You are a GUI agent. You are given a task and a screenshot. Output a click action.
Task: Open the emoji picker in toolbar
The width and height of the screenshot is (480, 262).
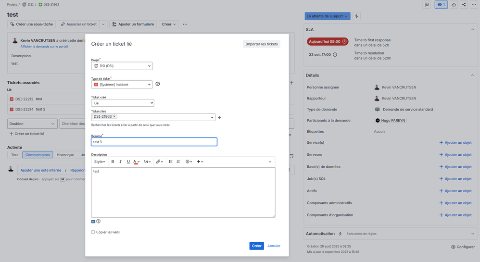pyautogui.click(x=189, y=162)
